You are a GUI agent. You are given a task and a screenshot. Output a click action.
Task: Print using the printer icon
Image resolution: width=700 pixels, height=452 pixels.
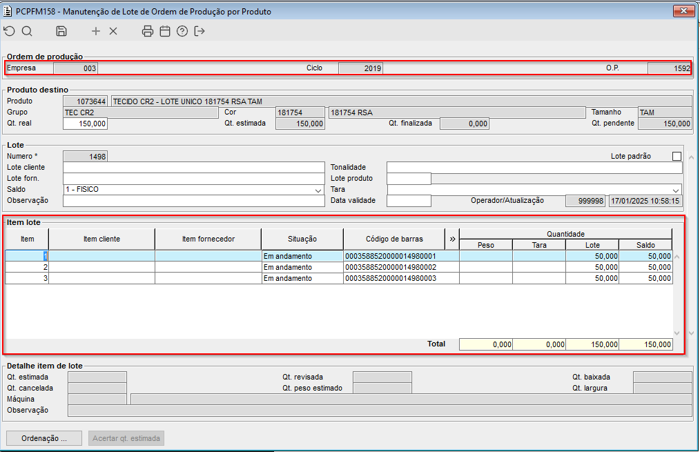pos(147,31)
